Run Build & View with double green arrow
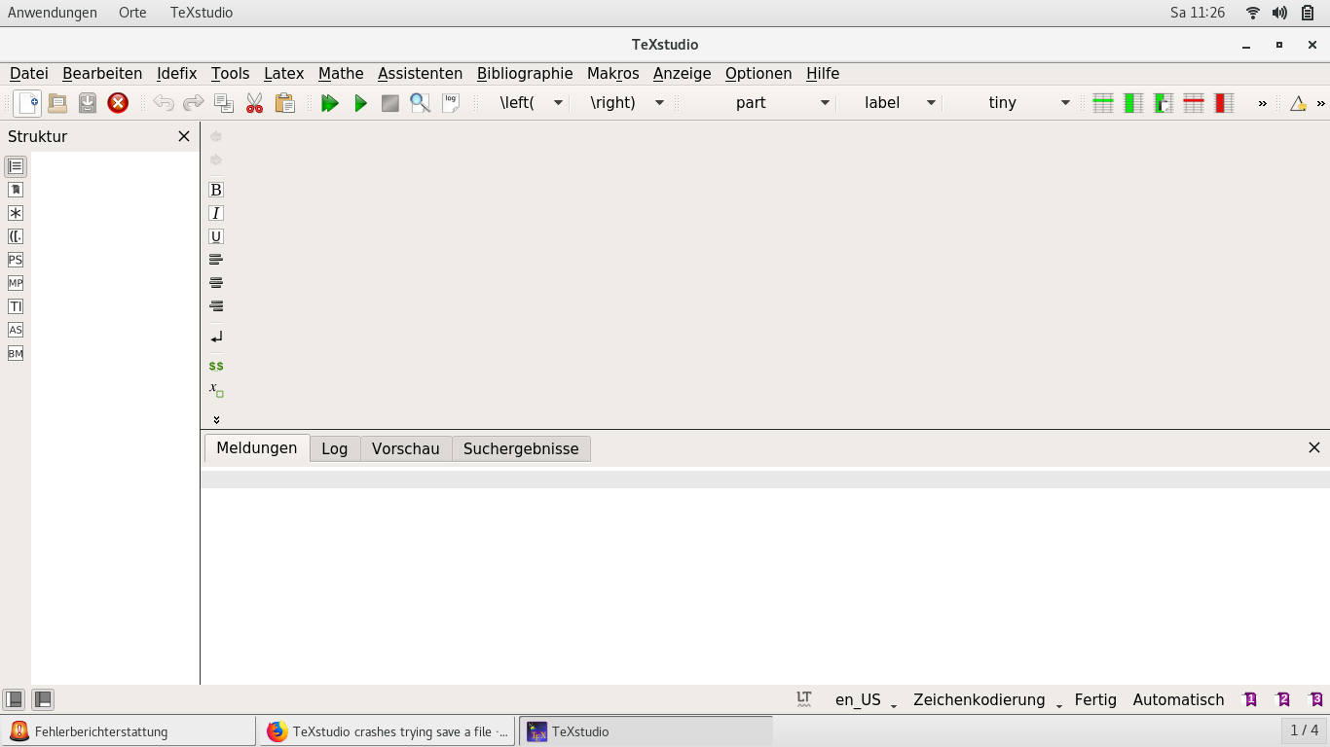Image resolution: width=1330 pixels, height=747 pixels. pos(330,102)
